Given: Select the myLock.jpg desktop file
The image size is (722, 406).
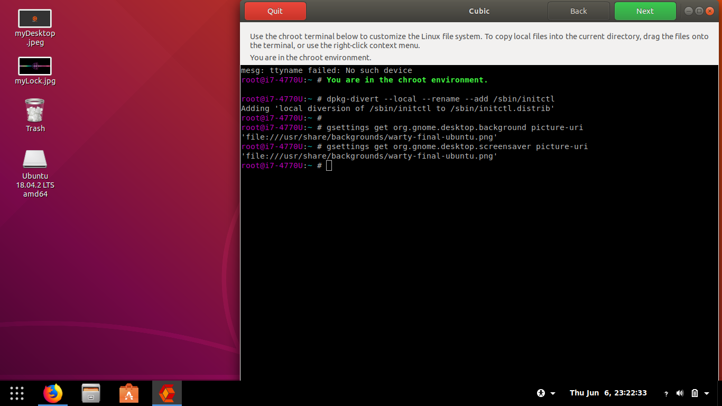Looking at the screenshot, I should click(x=35, y=66).
